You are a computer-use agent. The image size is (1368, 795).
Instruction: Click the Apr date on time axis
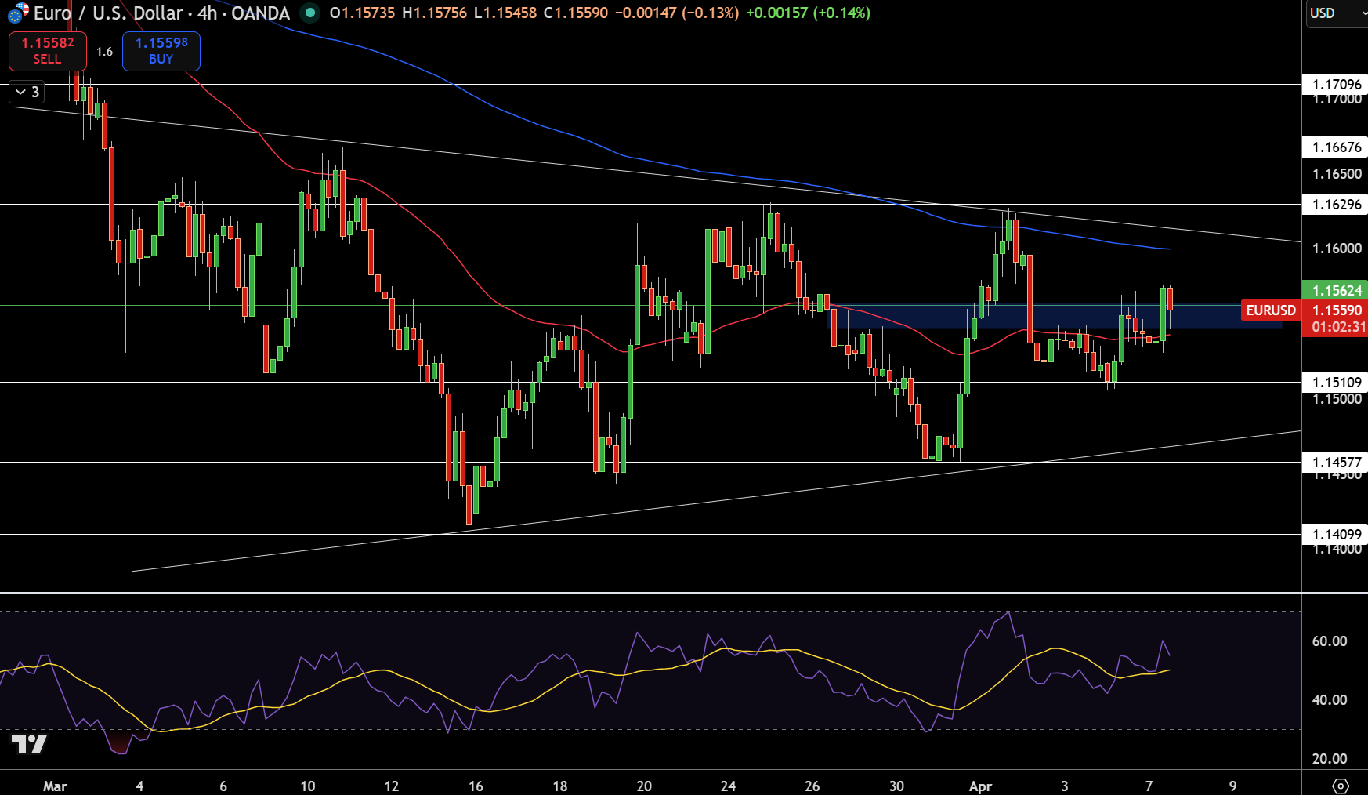click(x=980, y=786)
